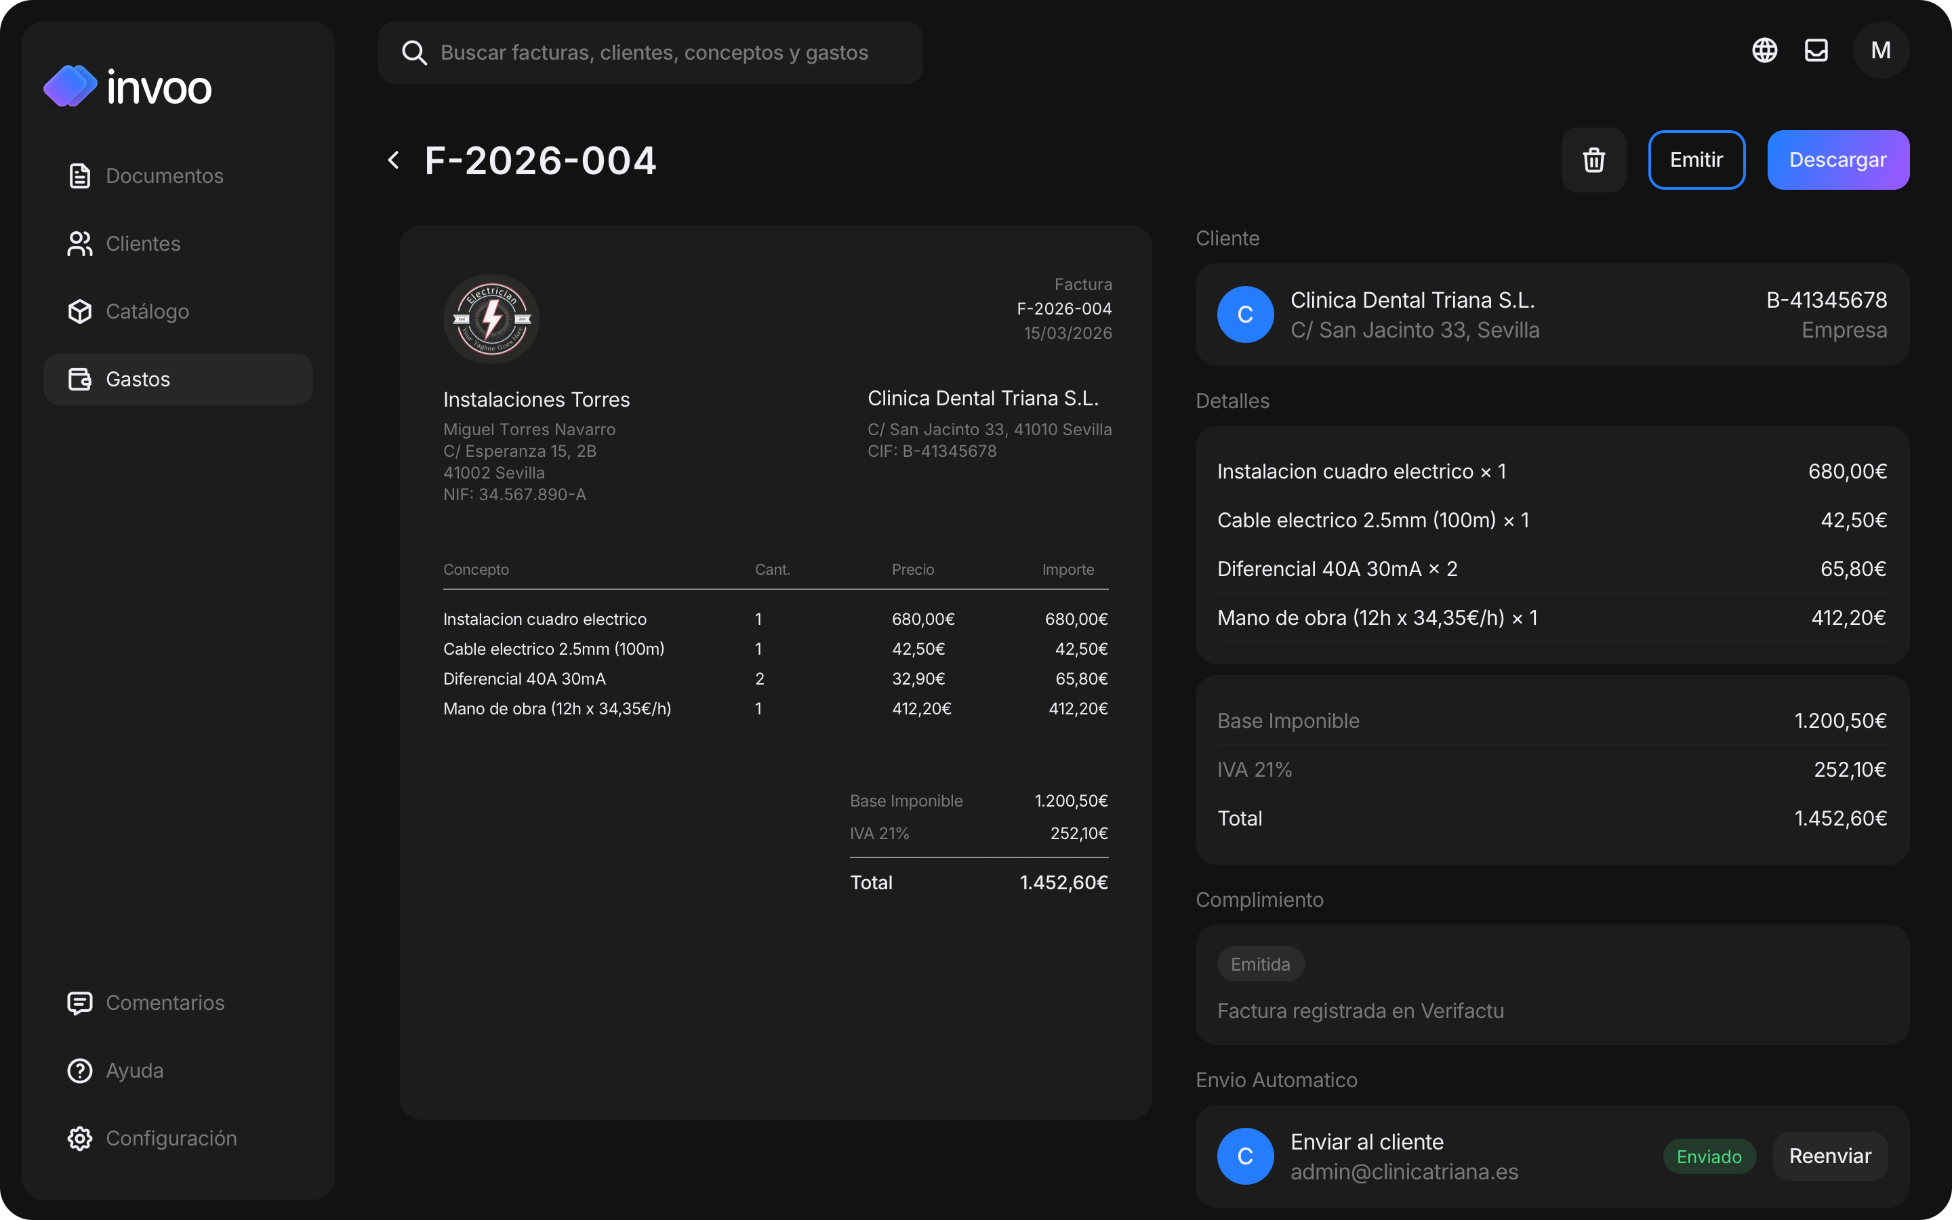The height and width of the screenshot is (1220, 1952).
Task: Click the Configuración gear icon
Action: pyautogui.click(x=80, y=1139)
